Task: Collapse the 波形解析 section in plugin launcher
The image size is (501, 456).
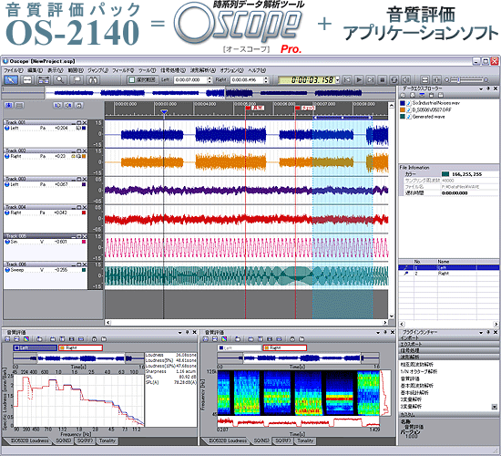Action: 448,357
